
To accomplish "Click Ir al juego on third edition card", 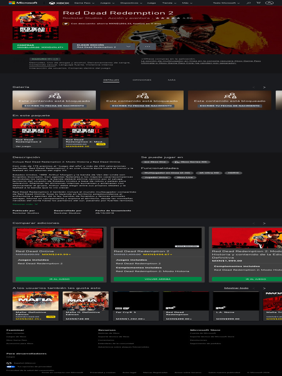I will (247, 279).
